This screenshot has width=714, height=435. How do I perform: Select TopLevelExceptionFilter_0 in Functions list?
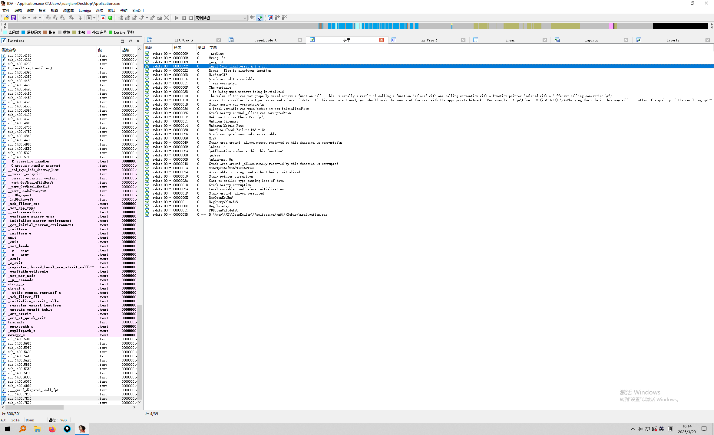pyautogui.click(x=30, y=68)
